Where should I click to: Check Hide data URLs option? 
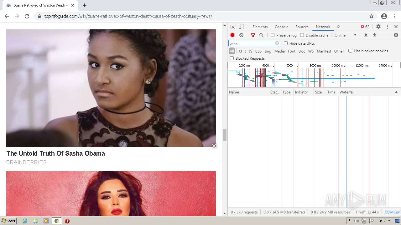click(286, 43)
